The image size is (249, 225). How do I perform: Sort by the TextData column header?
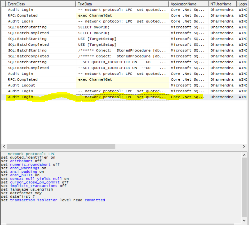point(122,4)
